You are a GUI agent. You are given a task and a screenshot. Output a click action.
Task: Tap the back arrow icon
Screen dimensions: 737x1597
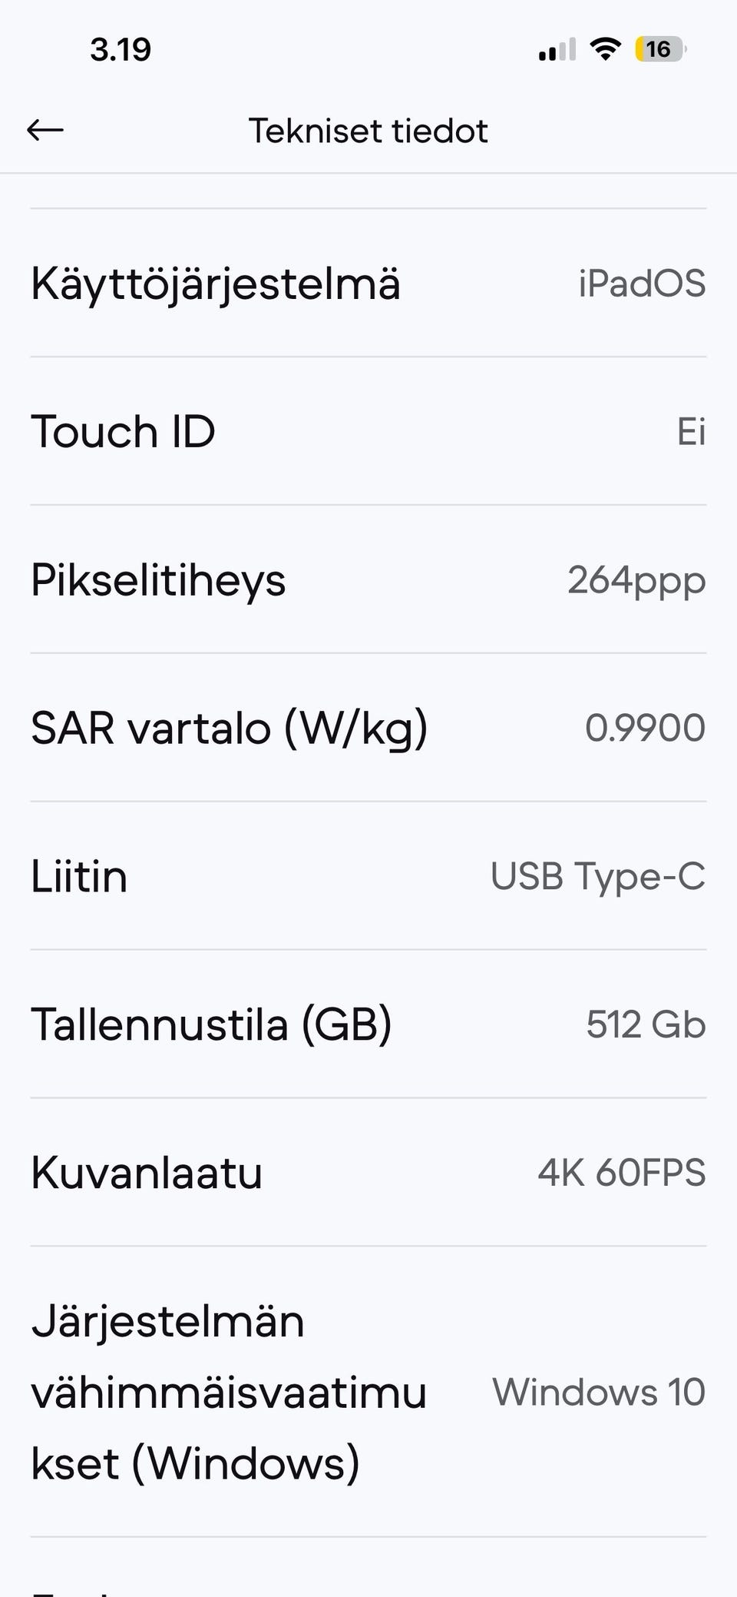(x=45, y=131)
